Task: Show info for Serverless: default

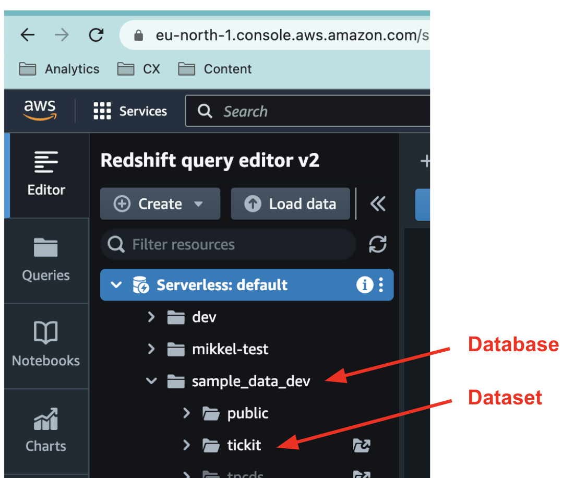Action: coord(365,285)
